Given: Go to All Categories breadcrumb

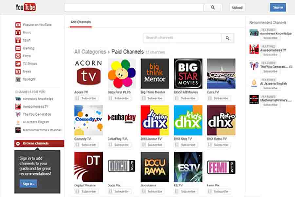Looking at the screenshot, I should pos(90,52).
